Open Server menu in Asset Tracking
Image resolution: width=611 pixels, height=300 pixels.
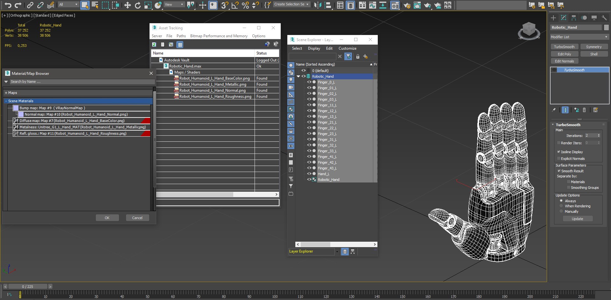tap(157, 36)
